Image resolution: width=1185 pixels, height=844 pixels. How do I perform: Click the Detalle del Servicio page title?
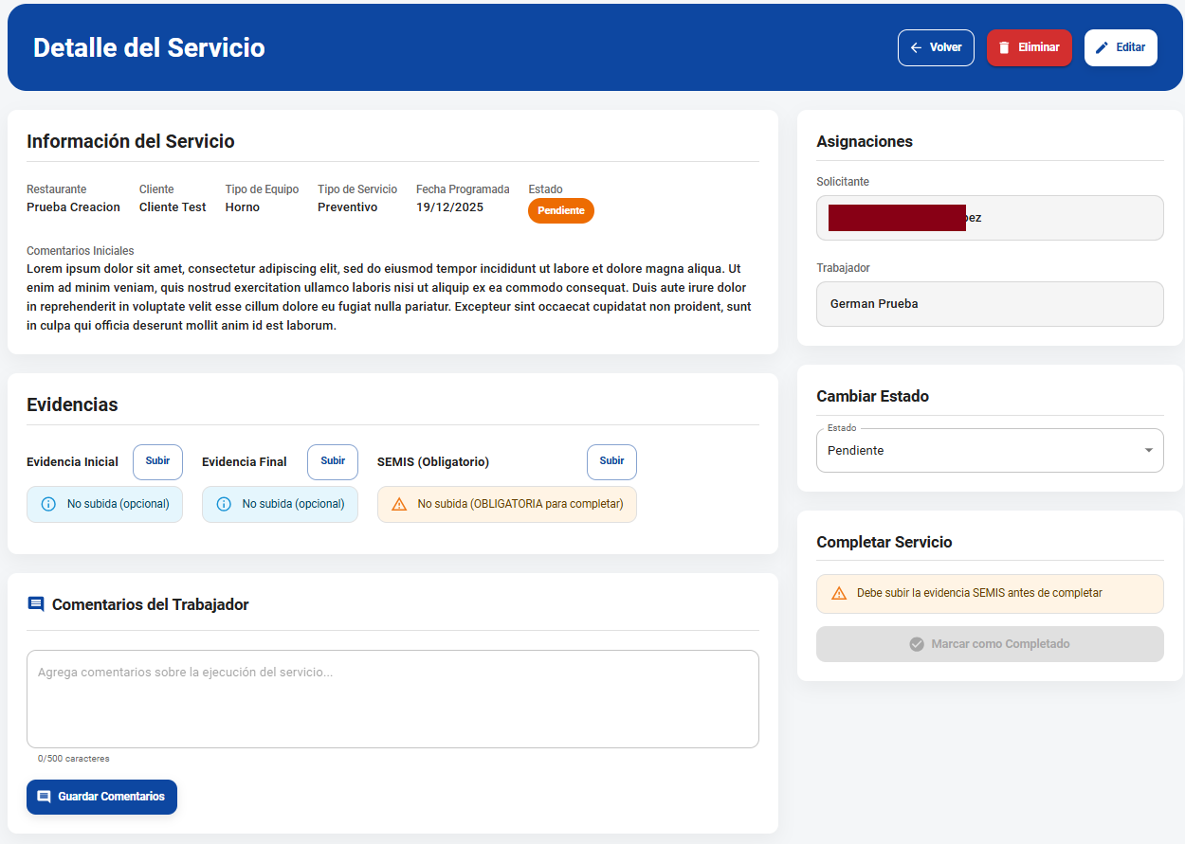pyautogui.click(x=149, y=47)
